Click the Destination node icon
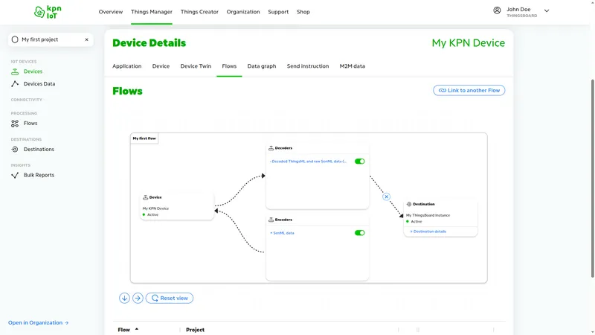Image resolution: width=595 pixels, height=335 pixels. [408, 204]
